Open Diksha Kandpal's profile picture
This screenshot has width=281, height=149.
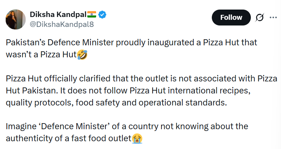click(16, 19)
